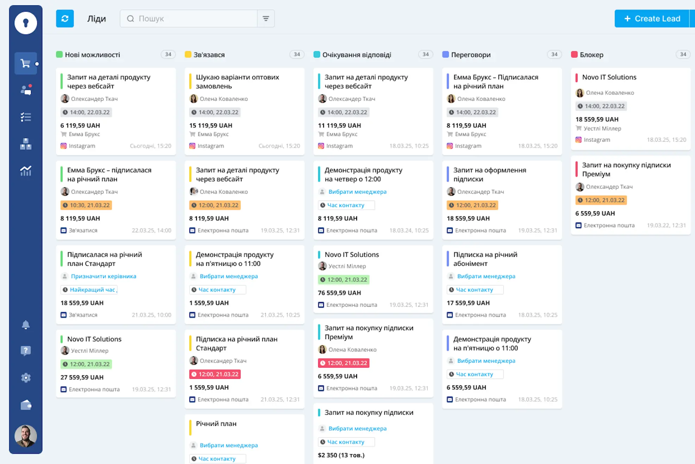695x464 pixels.
Task: Open the analytics chart icon in sidebar
Action: (x=26, y=171)
